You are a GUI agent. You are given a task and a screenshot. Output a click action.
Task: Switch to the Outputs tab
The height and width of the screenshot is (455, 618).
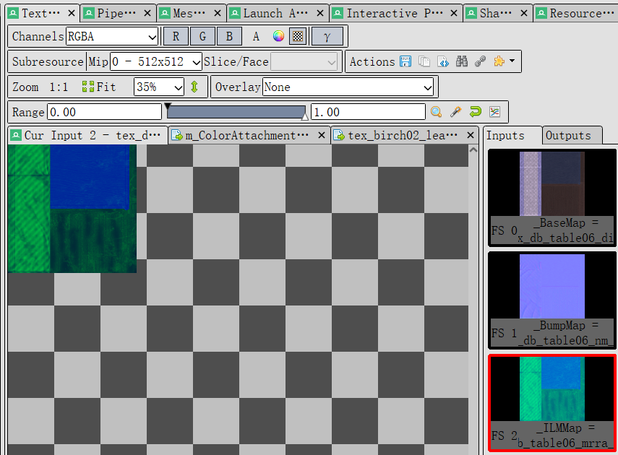[x=568, y=135]
